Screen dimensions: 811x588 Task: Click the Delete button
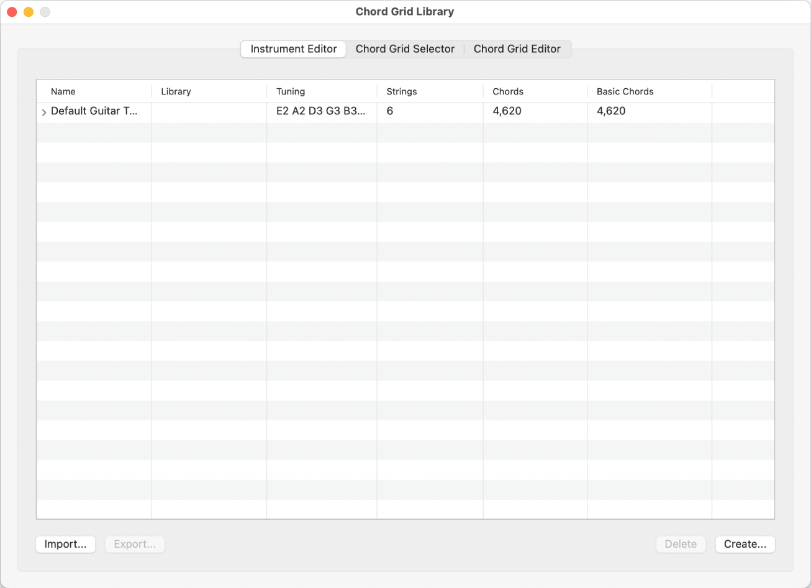point(681,544)
